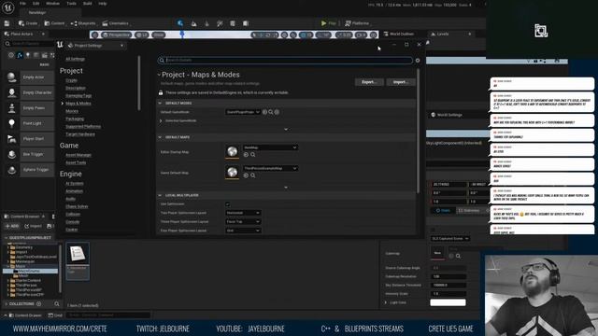Click browse magnifier beside Default GameMode
This screenshot has height=336, width=598.
[x=271, y=112]
